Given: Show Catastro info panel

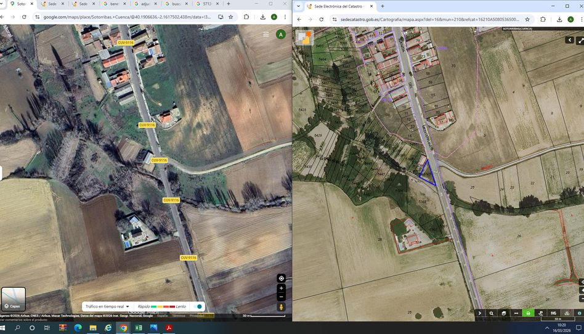Looking at the screenshot, I should (579, 313).
